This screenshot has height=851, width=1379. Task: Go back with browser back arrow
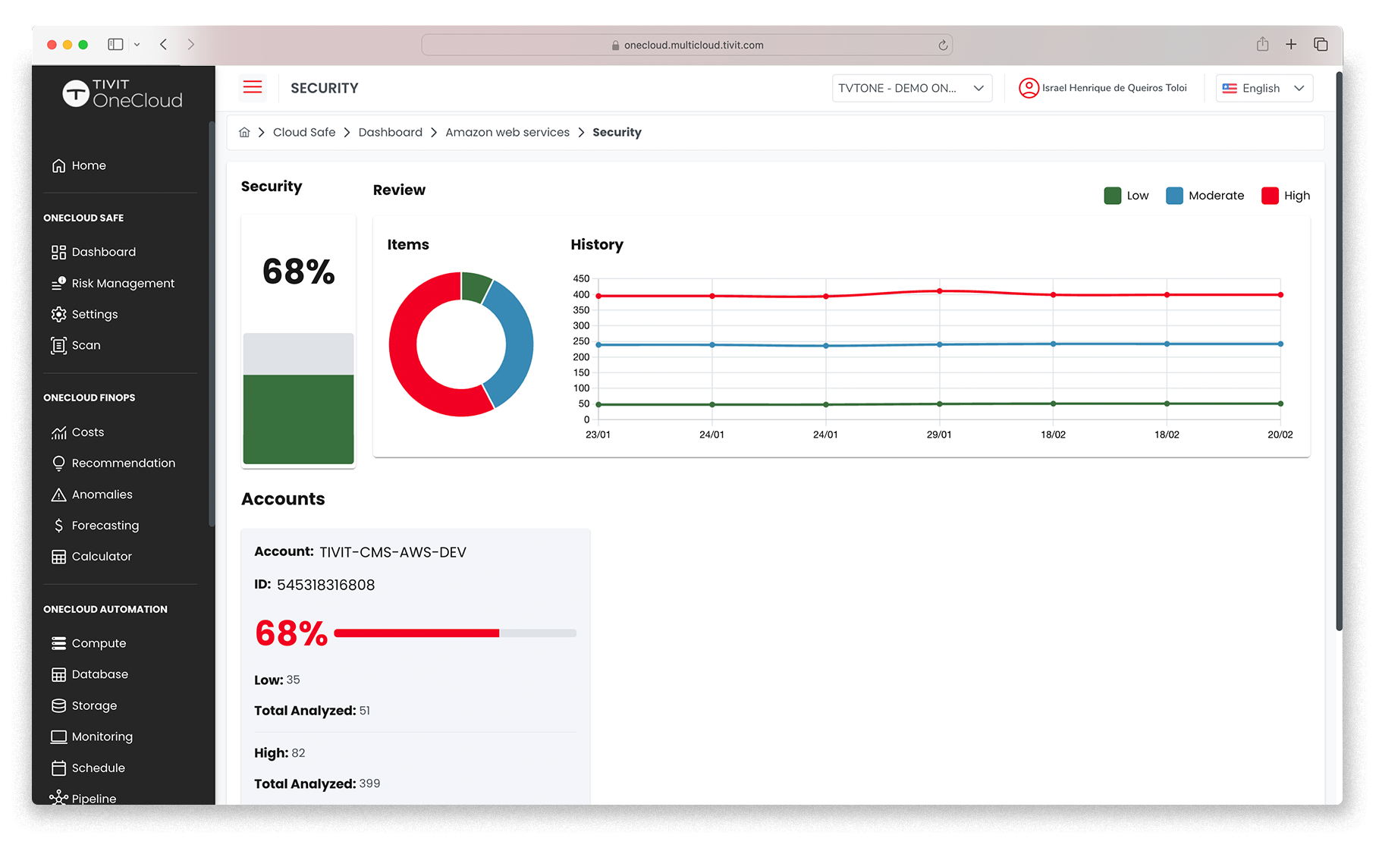163,44
